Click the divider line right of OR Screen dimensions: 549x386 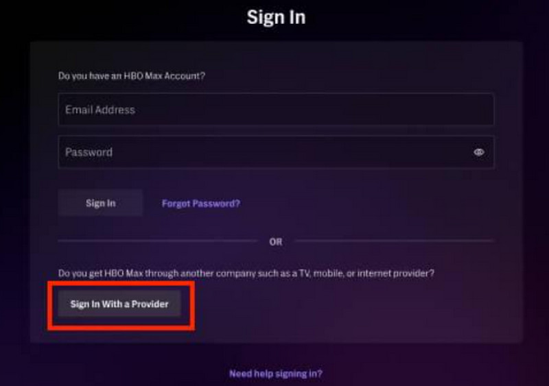pyautogui.click(x=394, y=241)
